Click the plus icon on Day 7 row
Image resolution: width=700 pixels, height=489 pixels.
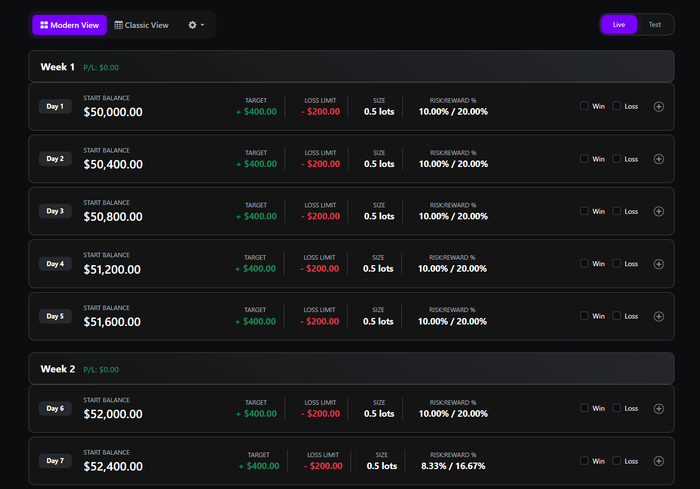coord(659,461)
